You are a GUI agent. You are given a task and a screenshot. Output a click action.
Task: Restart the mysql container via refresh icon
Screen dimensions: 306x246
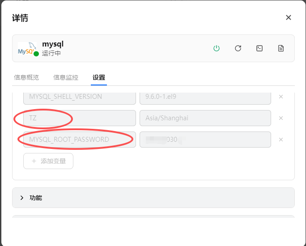238,48
